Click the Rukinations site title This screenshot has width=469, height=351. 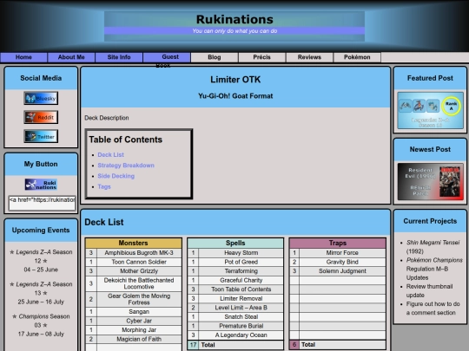click(x=234, y=19)
